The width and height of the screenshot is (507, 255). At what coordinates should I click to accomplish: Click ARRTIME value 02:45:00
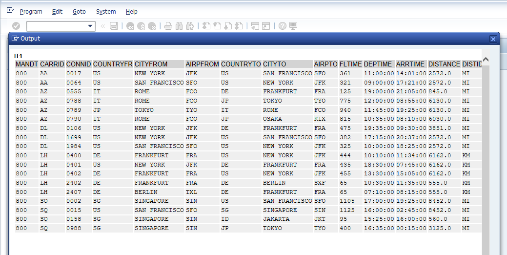click(x=411, y=210)
